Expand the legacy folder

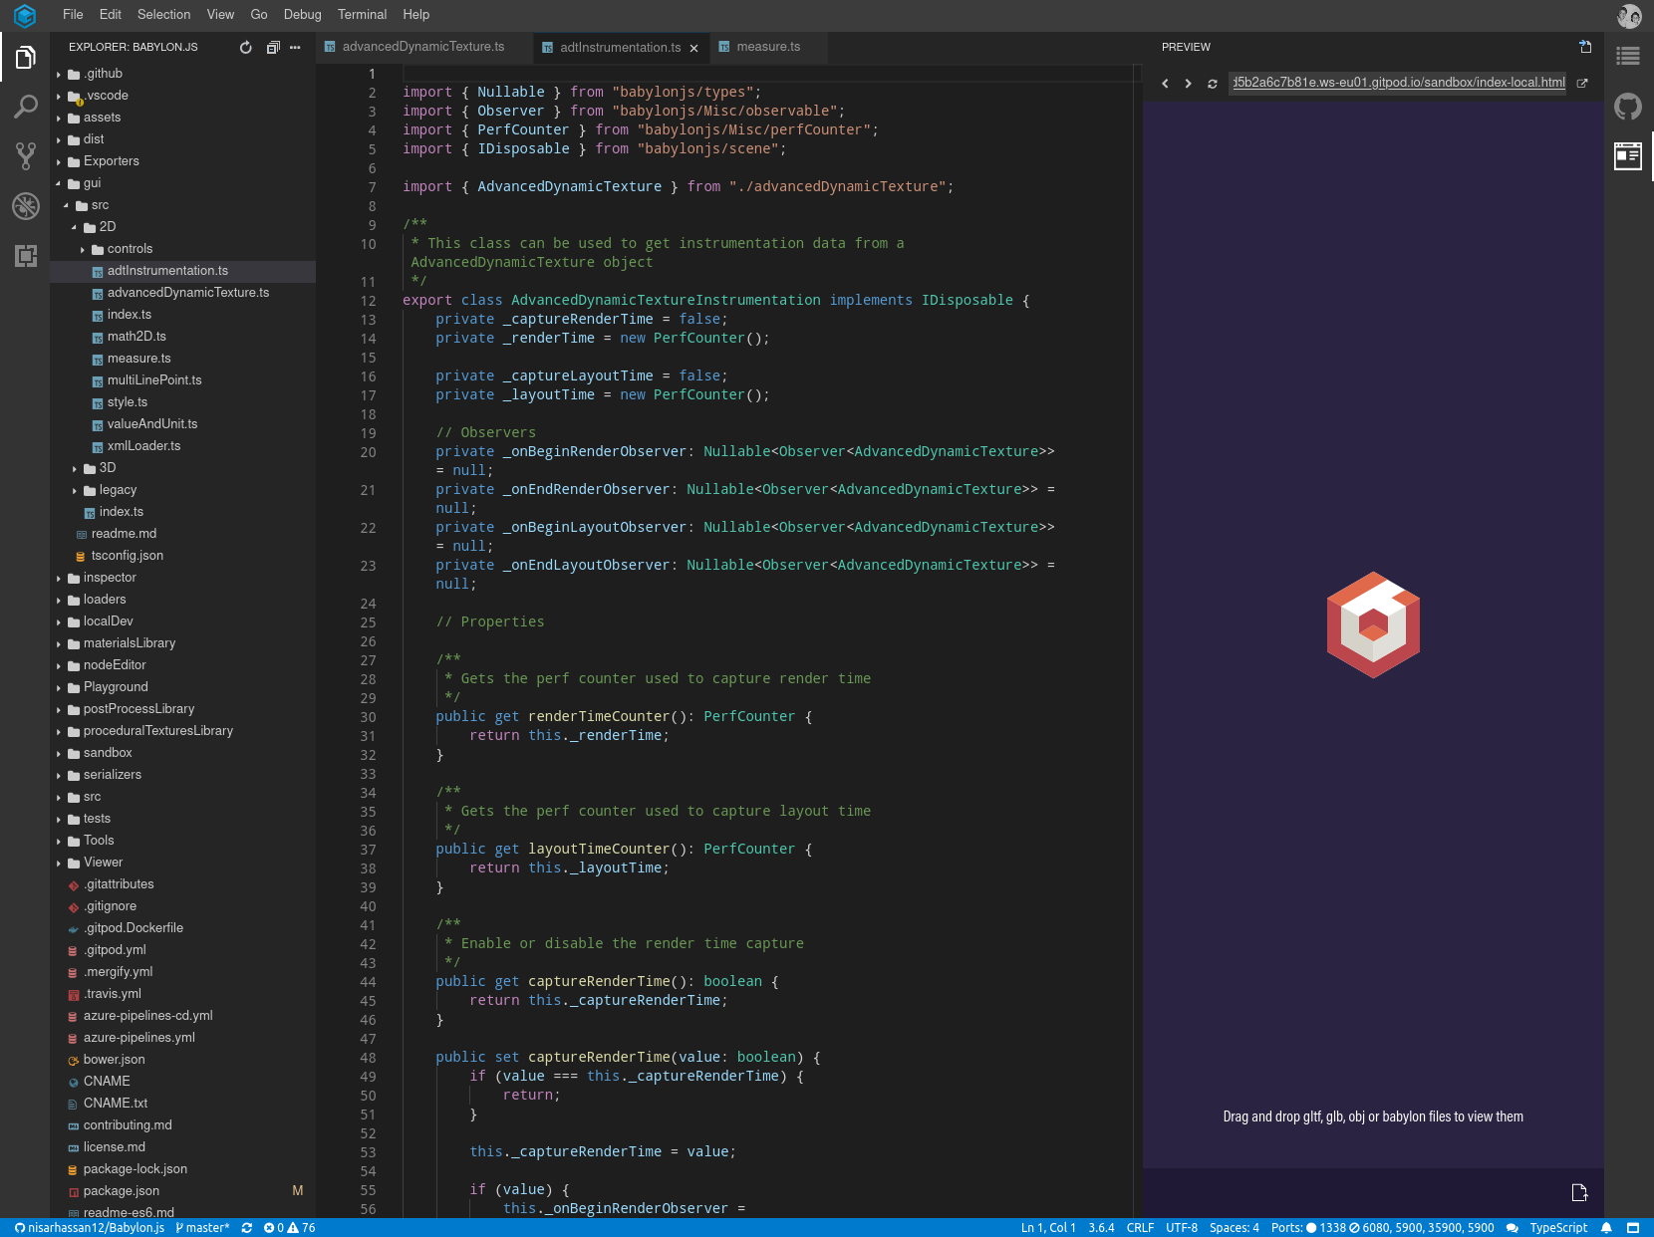click(x=182, y=490)
